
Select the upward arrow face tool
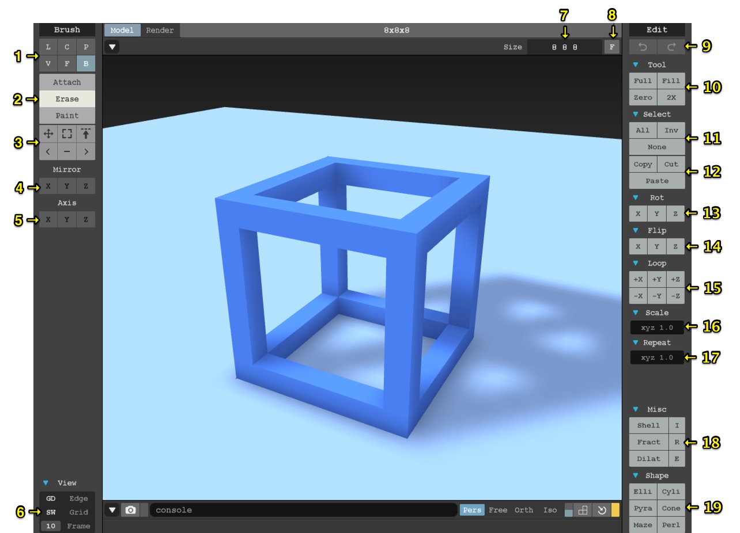[x=86, y=134]
